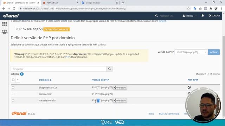This screenshot has width=225, height=126.
Task: Click the me.criei.com.br domain text
Action: pyautogui.click(x=47, y=100)
